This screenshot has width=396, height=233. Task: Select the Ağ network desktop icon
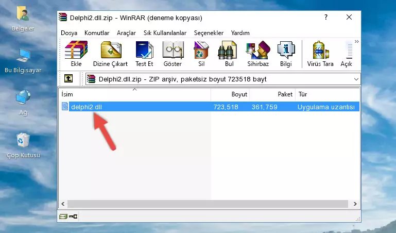click(x=23, y=97)
